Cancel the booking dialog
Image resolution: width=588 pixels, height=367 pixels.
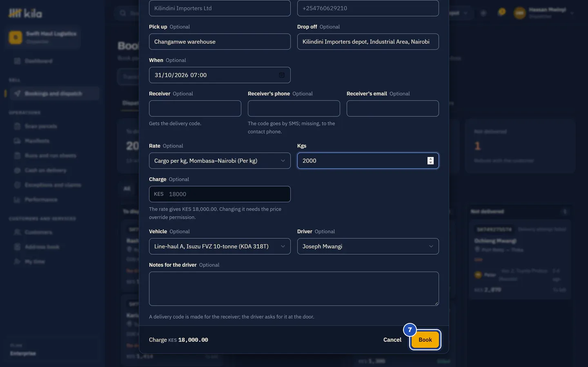(x=392, y=340)
